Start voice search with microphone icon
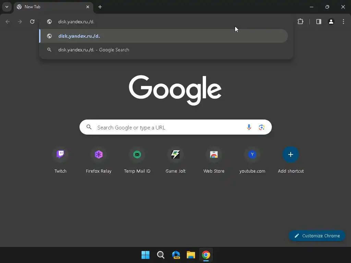The height and width of the screenshot is (263, 351). (x=249, y=127)
